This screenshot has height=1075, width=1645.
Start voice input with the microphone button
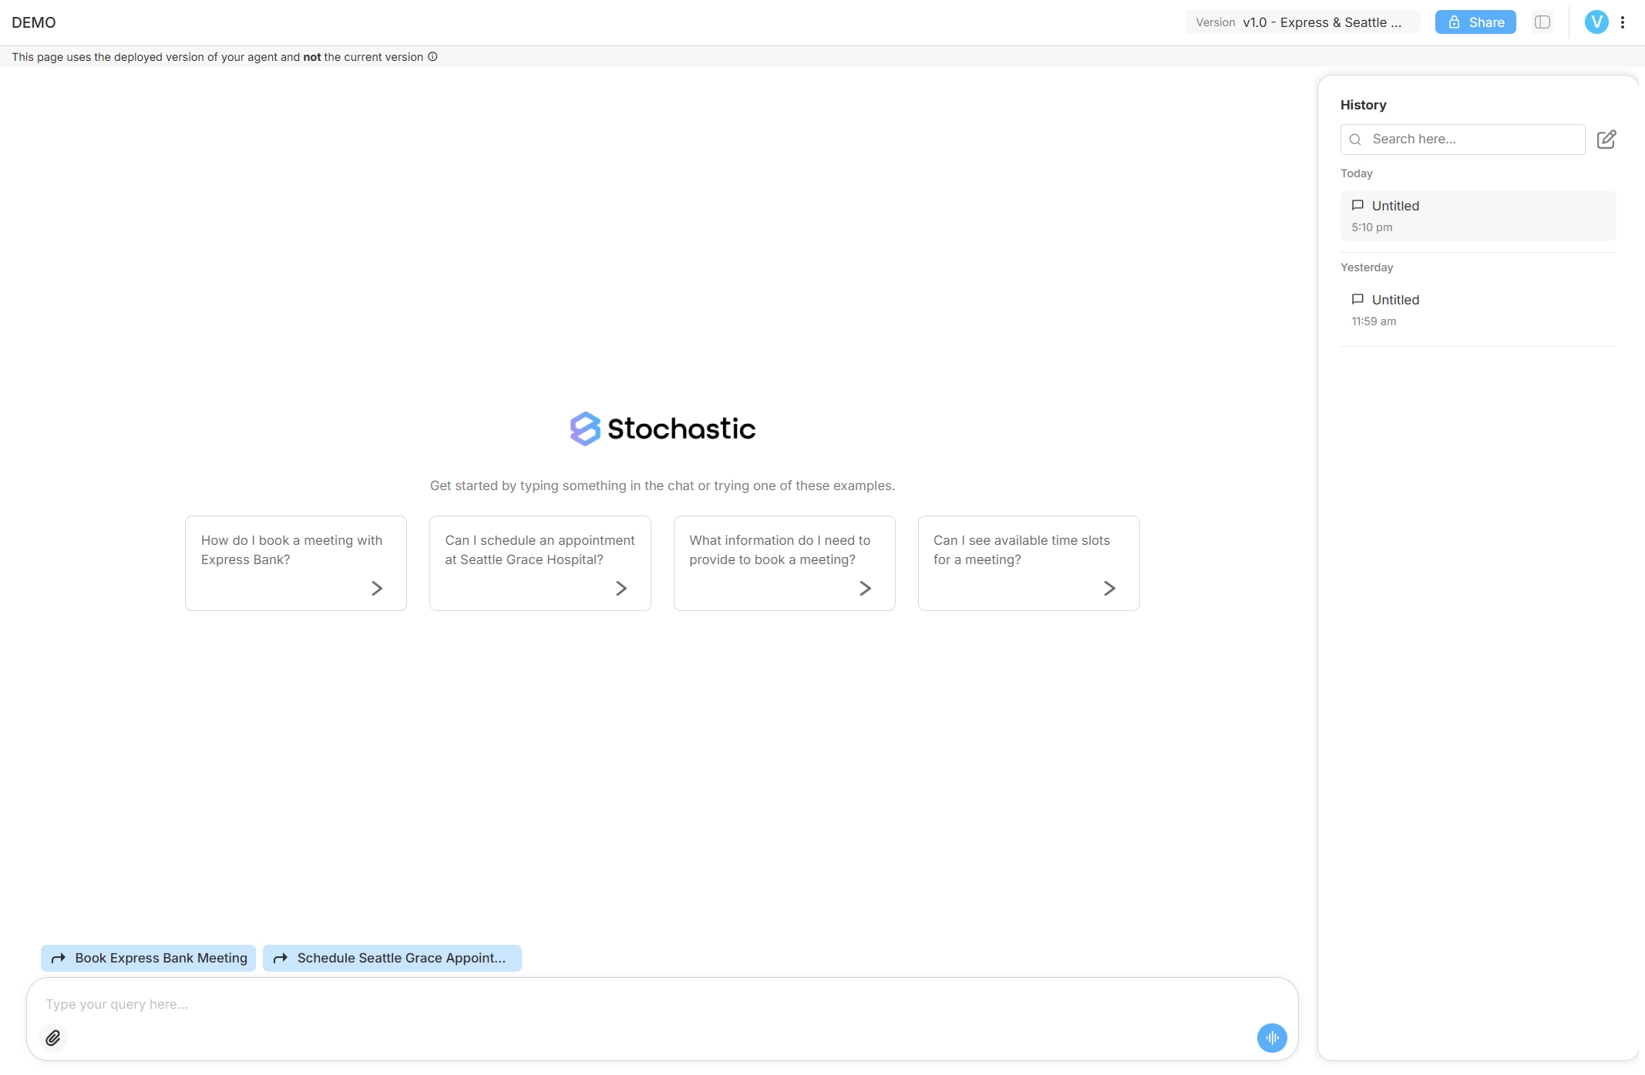[x=1272, y=1038]
